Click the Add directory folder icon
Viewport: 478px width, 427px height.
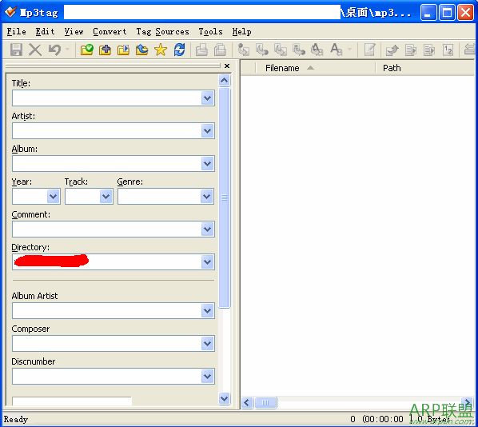[x=105, y=50]
